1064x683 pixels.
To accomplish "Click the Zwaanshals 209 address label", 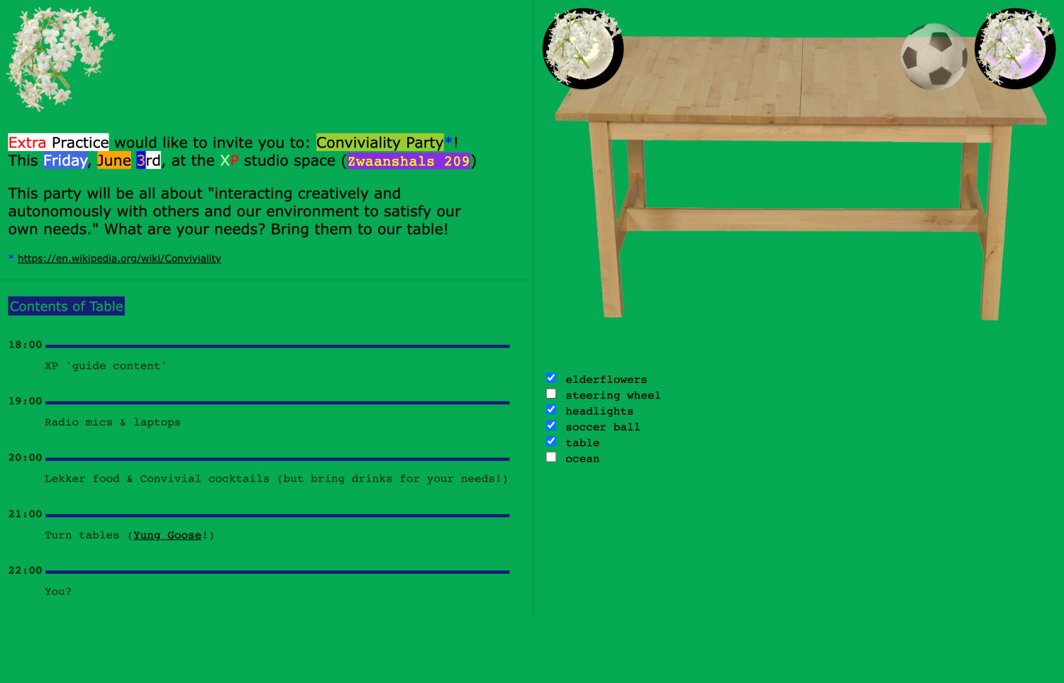I will [x=409, y=162].
